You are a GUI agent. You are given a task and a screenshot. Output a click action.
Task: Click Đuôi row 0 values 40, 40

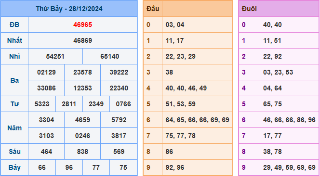point(272,25)
